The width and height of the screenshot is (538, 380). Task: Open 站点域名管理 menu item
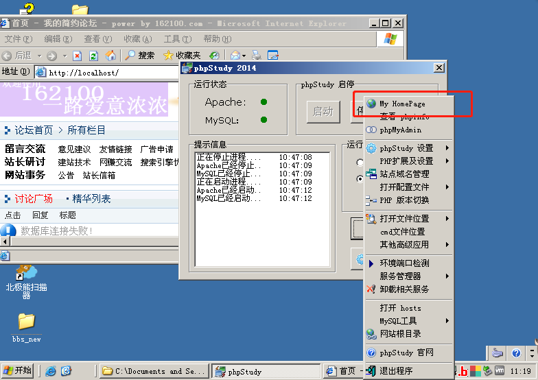409,174
